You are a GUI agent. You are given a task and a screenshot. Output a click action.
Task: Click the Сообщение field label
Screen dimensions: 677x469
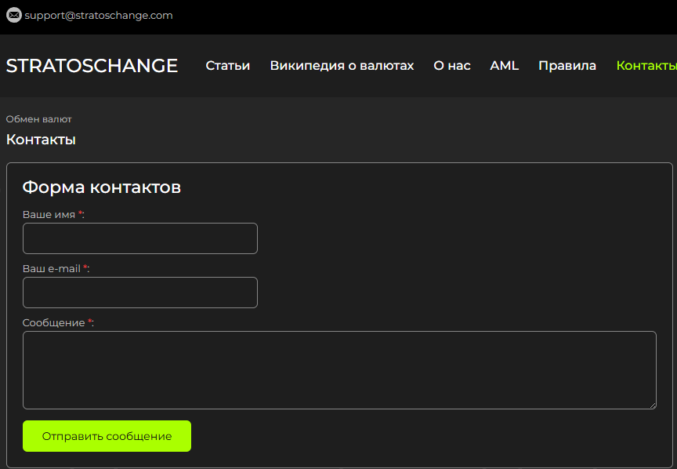[55, 322]
